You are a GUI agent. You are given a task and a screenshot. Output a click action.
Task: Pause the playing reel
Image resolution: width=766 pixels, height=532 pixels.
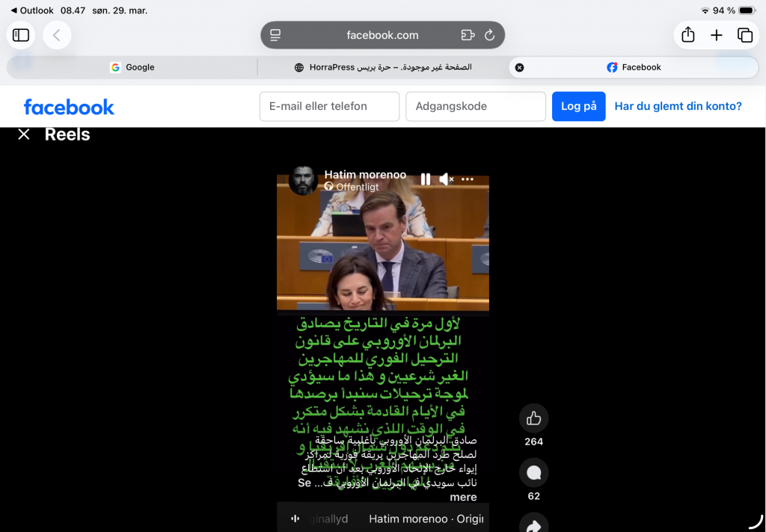click(426, 179)
